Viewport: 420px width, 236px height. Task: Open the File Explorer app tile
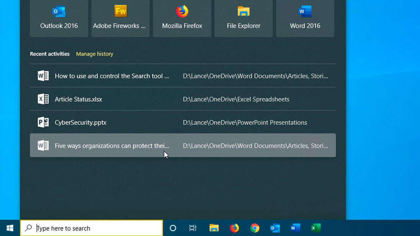(244, 18)
